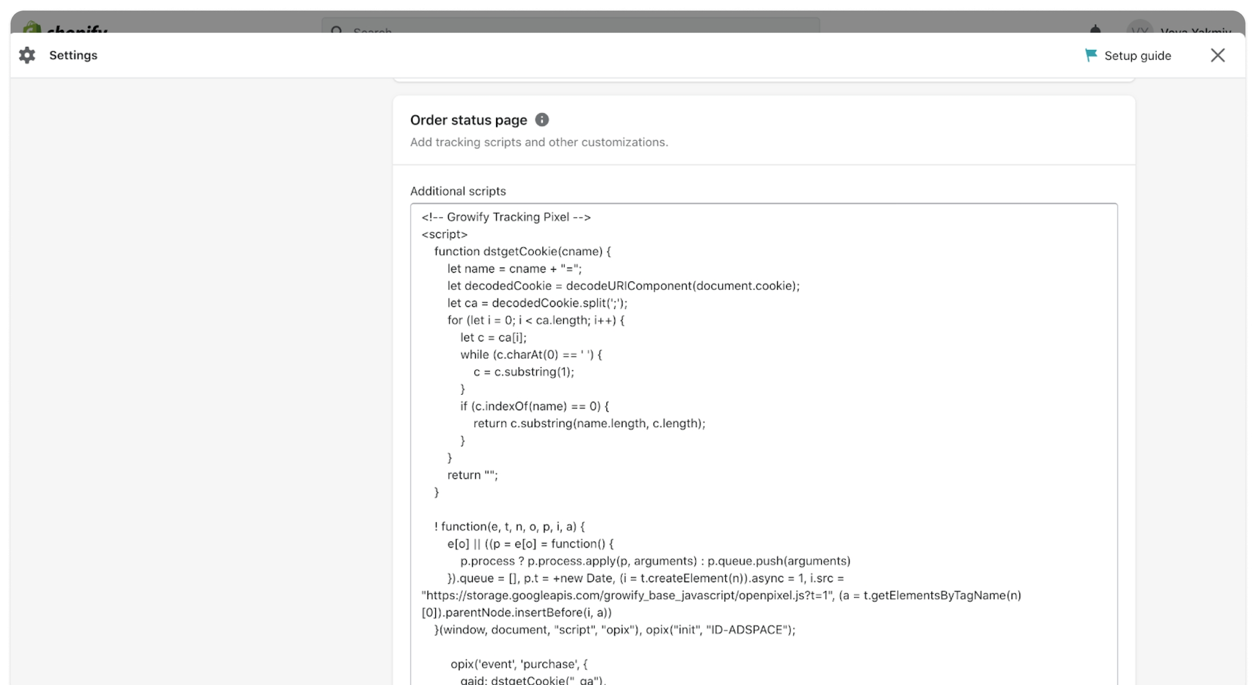1256x685 pixels.
Task: Click the 'return c.substring(name.length, c.length);' line
Action: coord(589,423)
